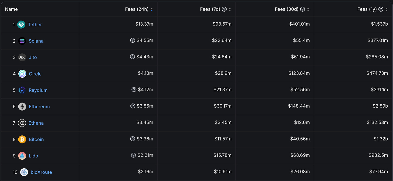Viewport: 393px width, 181px height.
Task: Click the Name column header
Action: click(x=11, y=9)
